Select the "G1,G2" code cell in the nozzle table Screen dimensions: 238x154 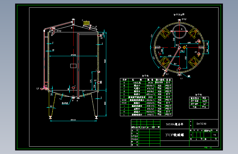(124, 100)
